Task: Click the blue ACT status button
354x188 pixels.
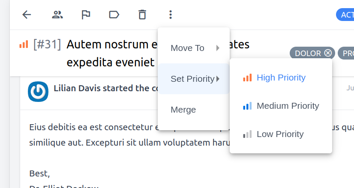Action: [345, 15]
